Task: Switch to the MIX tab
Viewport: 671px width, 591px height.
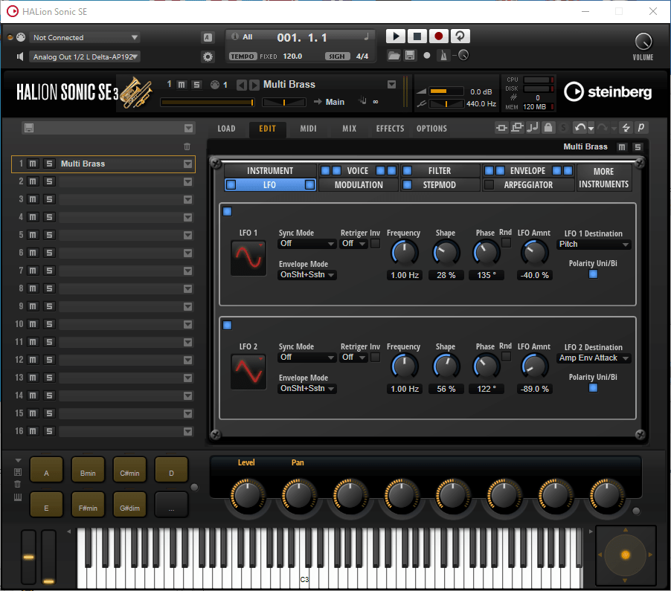Action: tap(349, 128)
